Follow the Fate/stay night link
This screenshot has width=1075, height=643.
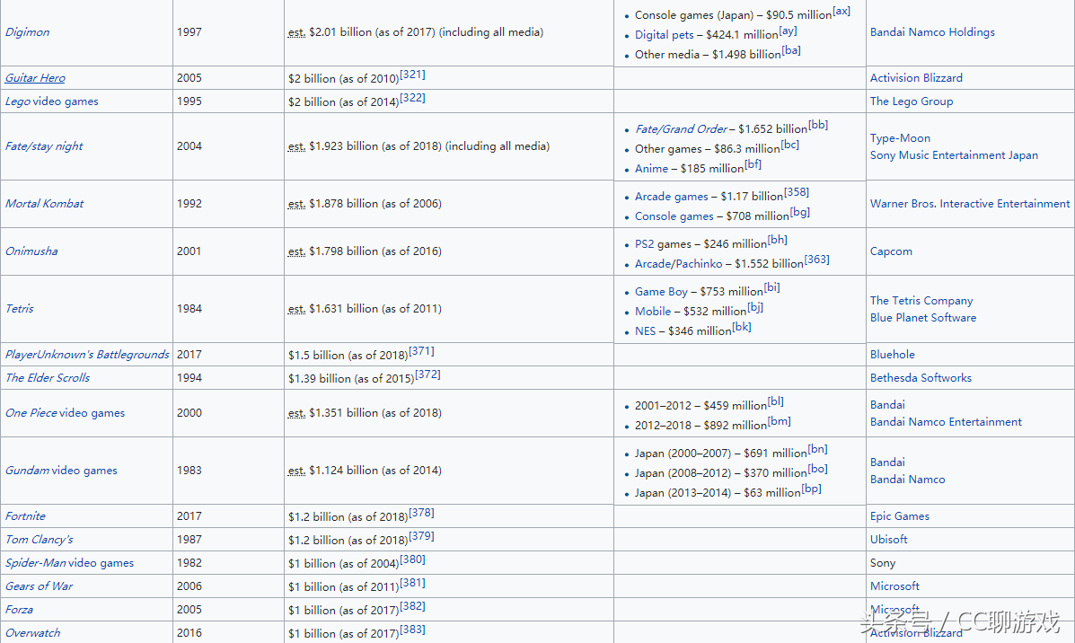click(44, 146)
